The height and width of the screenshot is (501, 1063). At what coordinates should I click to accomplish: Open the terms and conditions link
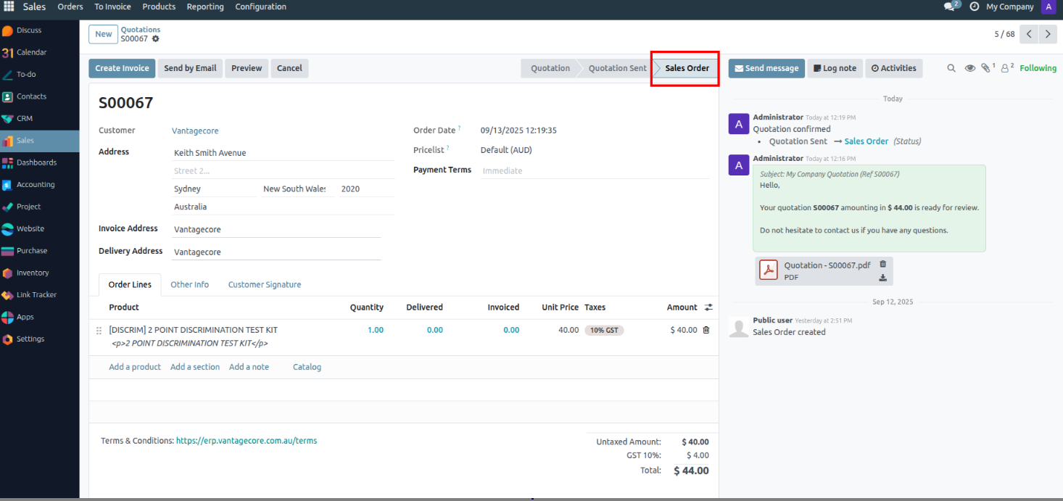pos(246,441)
